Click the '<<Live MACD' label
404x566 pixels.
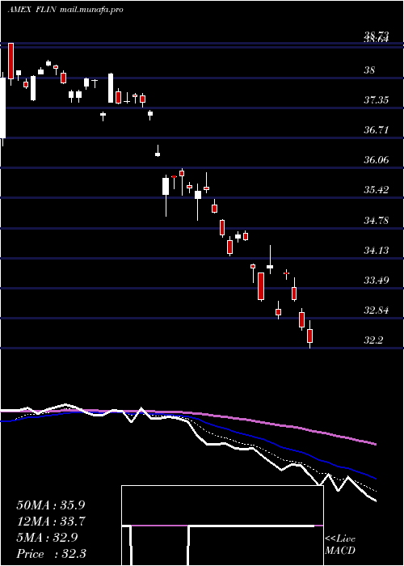coord(340,545)
